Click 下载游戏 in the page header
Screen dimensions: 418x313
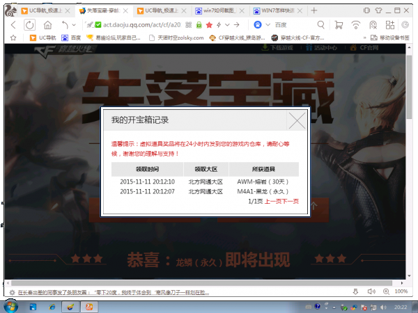pyautogui.click(x=277, y=48)
